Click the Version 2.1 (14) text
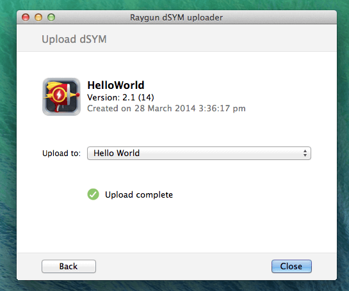 120,97
